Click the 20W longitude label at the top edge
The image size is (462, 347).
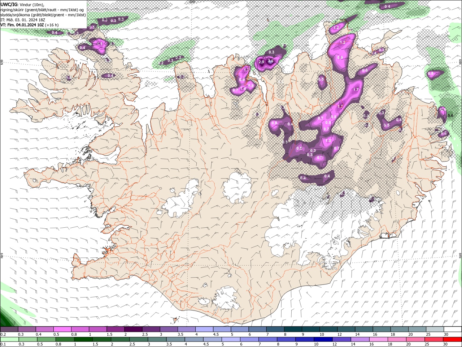click(x=192, y=1)
